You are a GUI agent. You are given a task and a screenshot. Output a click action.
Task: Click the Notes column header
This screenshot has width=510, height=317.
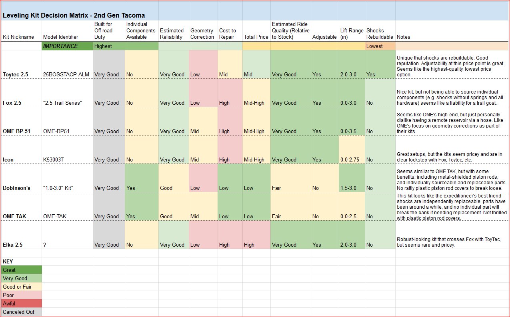(452, 31)
